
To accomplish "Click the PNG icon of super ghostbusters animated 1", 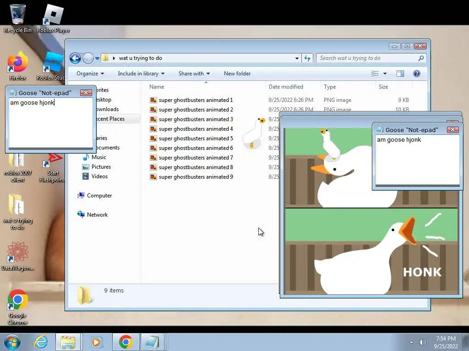I will pos(153,100).
